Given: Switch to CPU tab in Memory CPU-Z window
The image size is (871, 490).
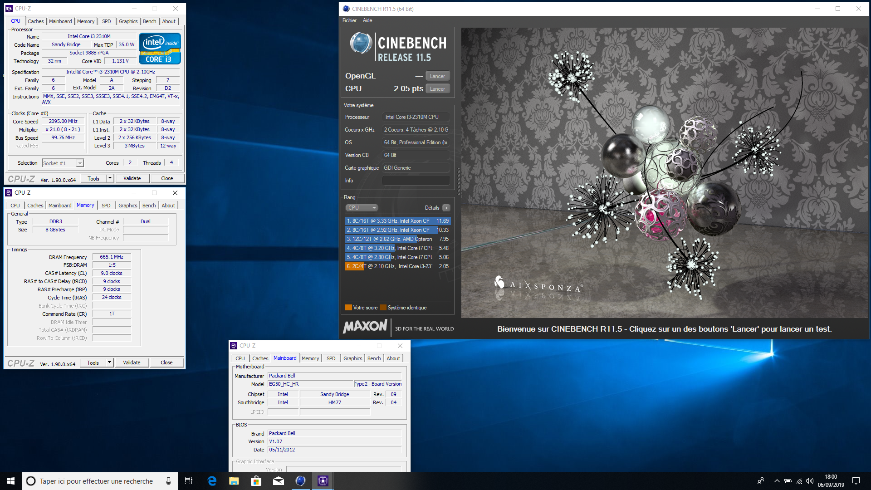Looking at the screenshot, I should click(15, 206).
